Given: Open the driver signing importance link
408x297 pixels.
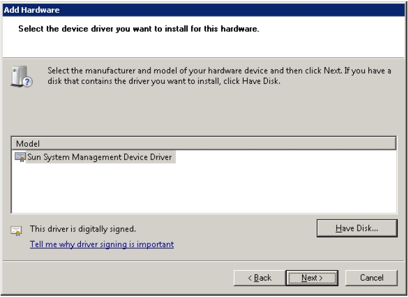Looking at the screenshot, I should (x=102, y=244).
